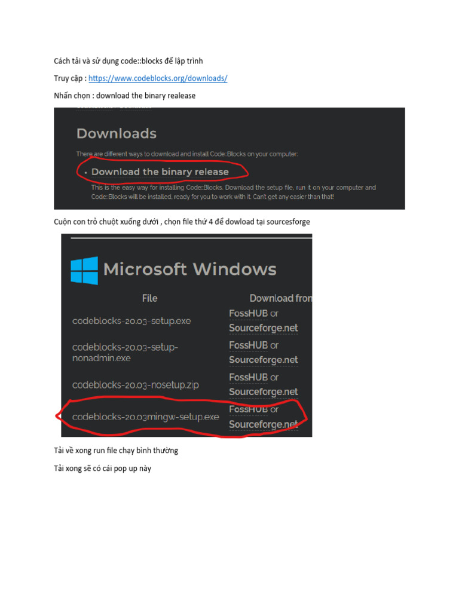
Task: Select the codeblocks-20.03-setup-nonadmin.exe file name
Action: [x=125, y=353]
